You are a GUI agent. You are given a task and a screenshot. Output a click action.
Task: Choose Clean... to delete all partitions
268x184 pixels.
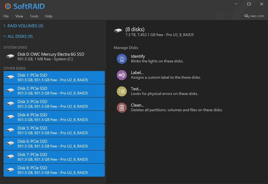(170, 108)
